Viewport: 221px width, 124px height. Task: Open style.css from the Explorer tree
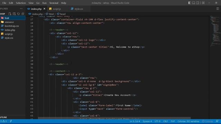pyautogui.click(x=13, y=38)
